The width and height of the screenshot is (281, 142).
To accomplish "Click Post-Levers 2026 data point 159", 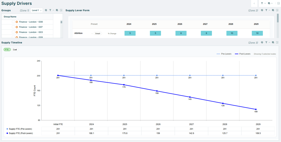I will tap(157, 91).
